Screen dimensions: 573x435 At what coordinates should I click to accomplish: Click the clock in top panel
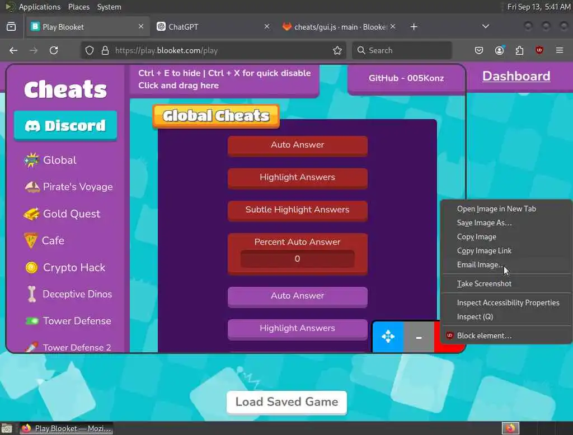pos(539,7)
